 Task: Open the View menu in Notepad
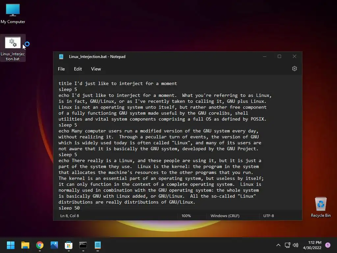click(96, 69)
